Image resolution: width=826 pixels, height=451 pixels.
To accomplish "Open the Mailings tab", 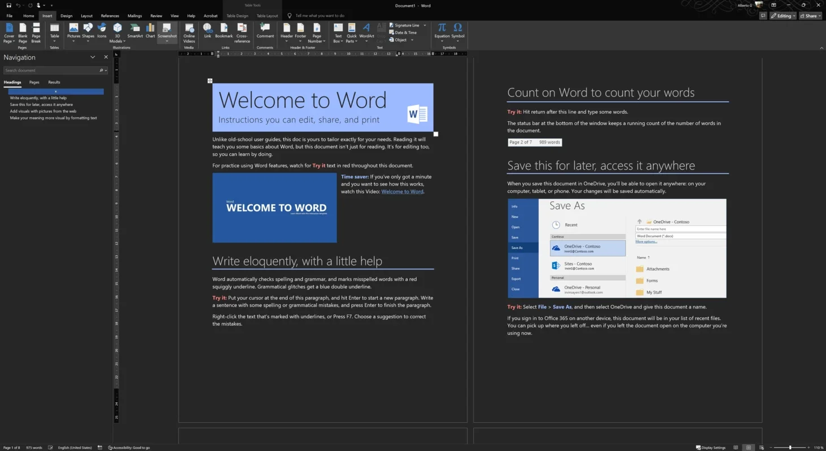I will point(135,16).
